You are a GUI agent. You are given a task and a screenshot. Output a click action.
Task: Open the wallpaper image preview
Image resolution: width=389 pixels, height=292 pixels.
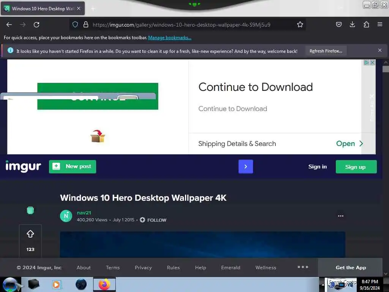(x=202, y=244)
